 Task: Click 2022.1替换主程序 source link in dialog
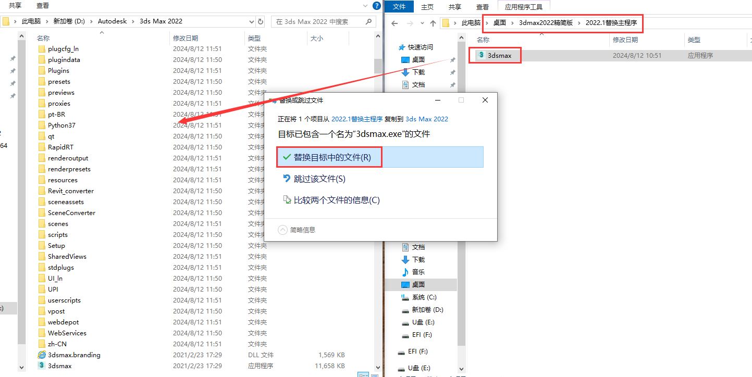tap(357, 119)
